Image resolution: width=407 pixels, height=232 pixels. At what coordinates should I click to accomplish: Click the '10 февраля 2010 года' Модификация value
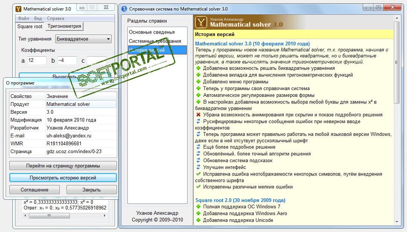[71, 120]
